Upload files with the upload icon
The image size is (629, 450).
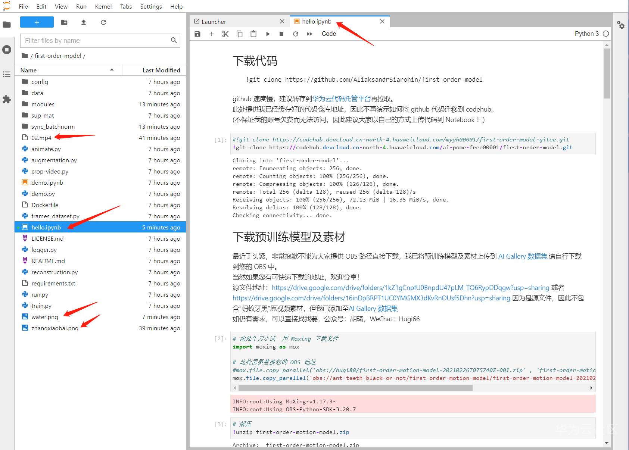tap(84, 22)
